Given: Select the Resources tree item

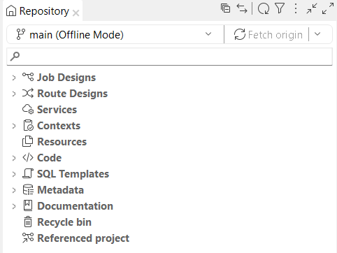Looking at the screenshot, I should pos(62,142).
